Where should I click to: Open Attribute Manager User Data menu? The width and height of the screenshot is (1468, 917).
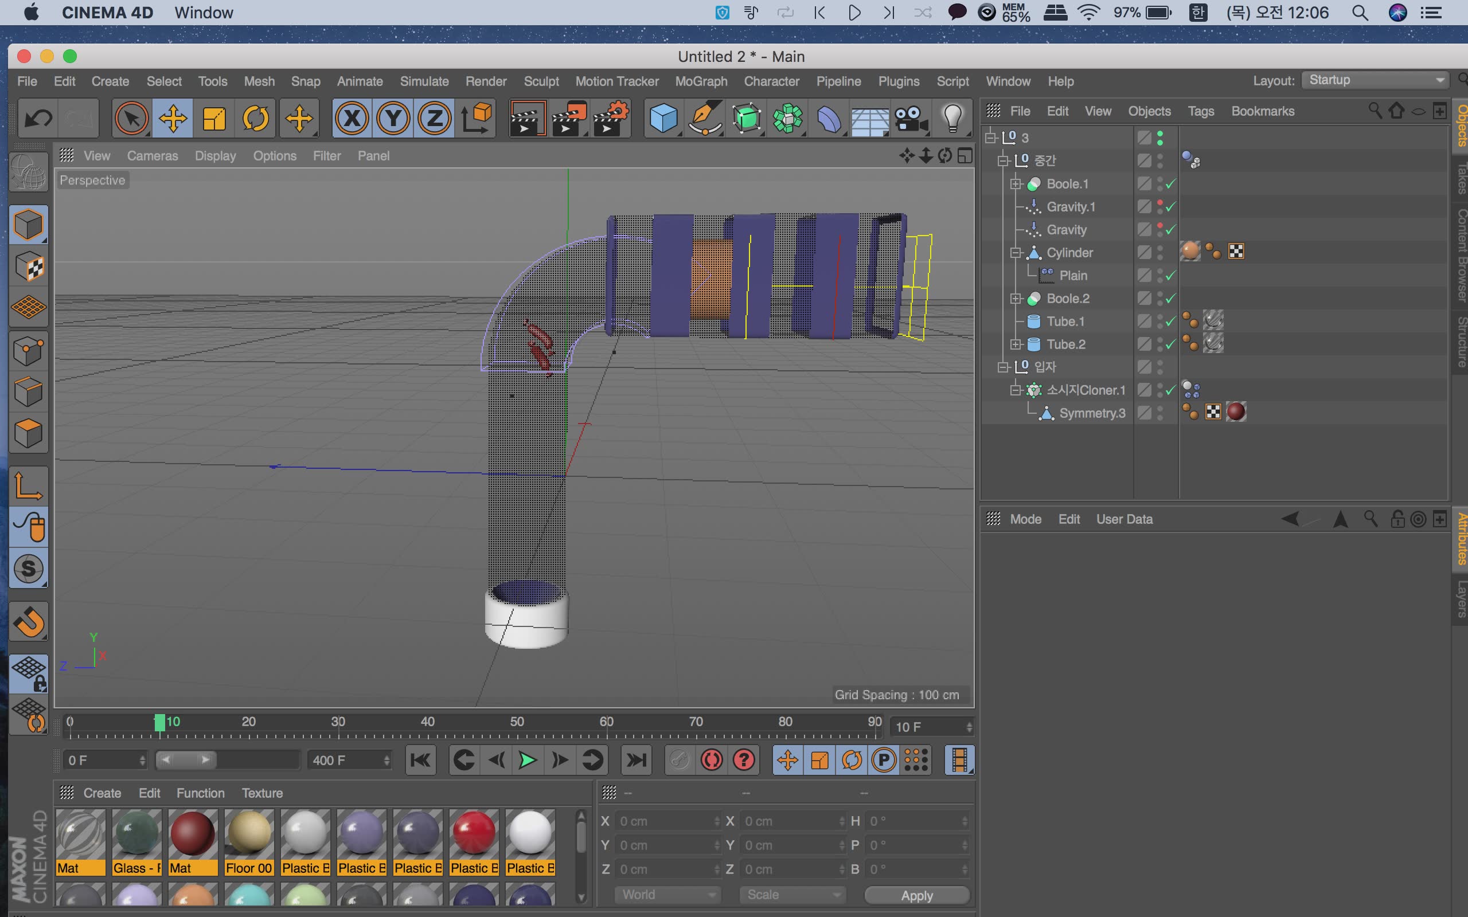tap(1124, 519)
